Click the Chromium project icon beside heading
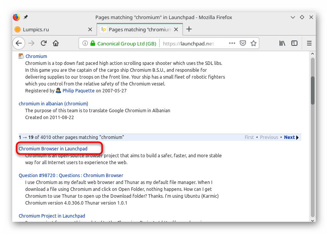This screenshot has height=234, width=328. (x=21, y=56)
